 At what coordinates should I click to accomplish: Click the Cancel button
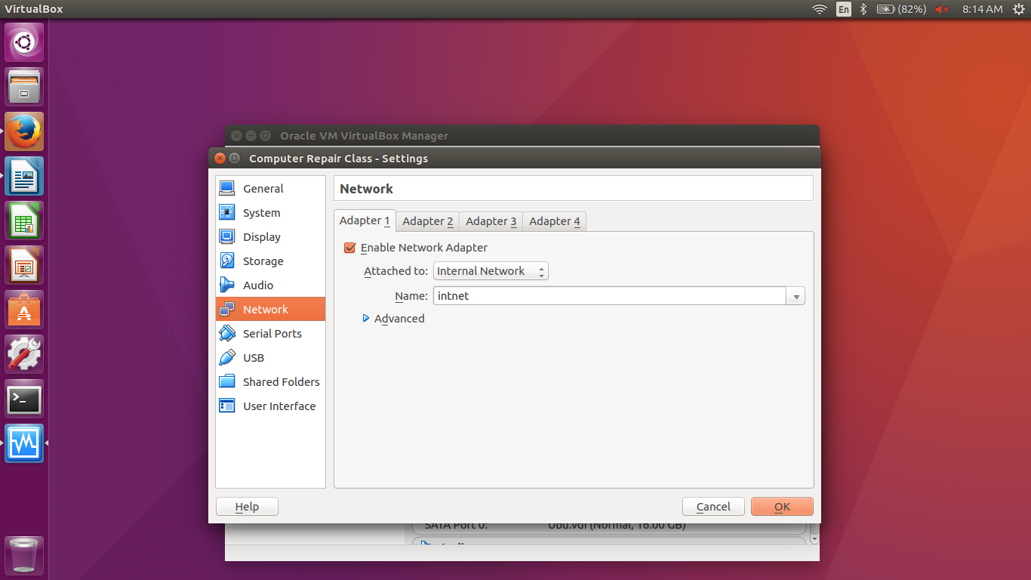[x=713, y=507]
